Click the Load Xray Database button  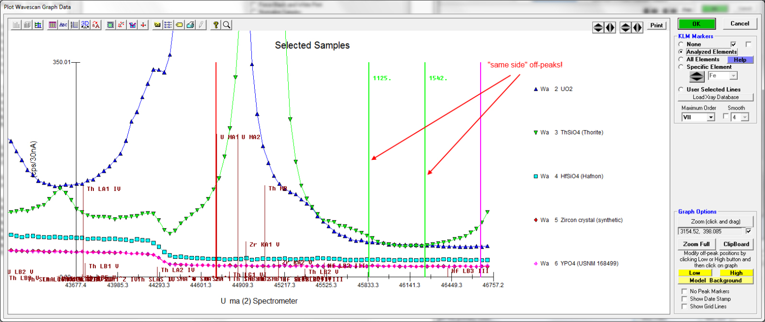715,97
